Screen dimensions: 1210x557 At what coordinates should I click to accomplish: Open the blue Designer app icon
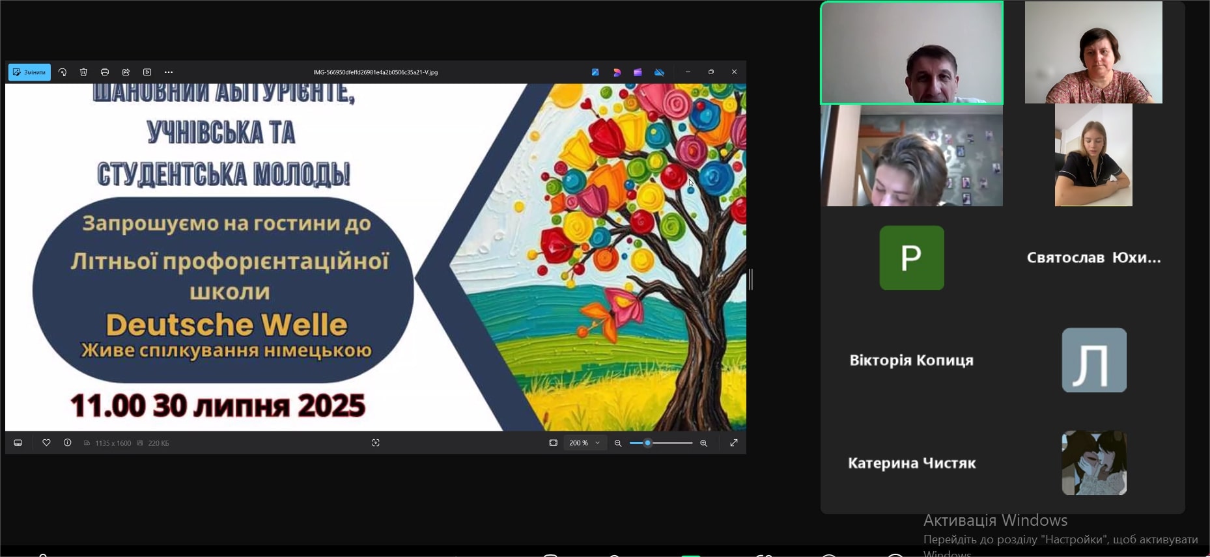tap(595, 72)
